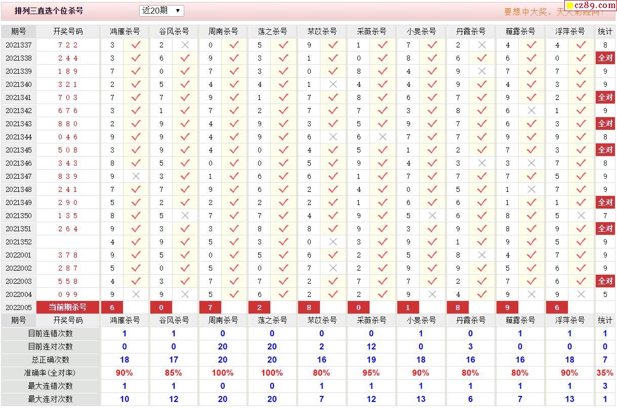
Task: Click the red 当前期杀号 label
Action: point(68,308)
